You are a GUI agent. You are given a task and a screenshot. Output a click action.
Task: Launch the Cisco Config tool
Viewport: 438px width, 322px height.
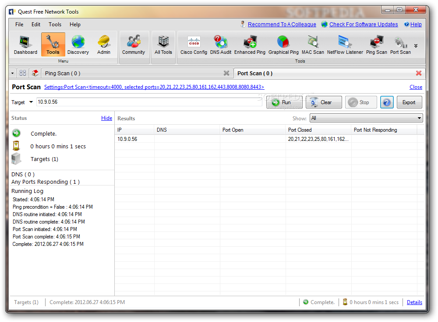(x=194, y=45)
